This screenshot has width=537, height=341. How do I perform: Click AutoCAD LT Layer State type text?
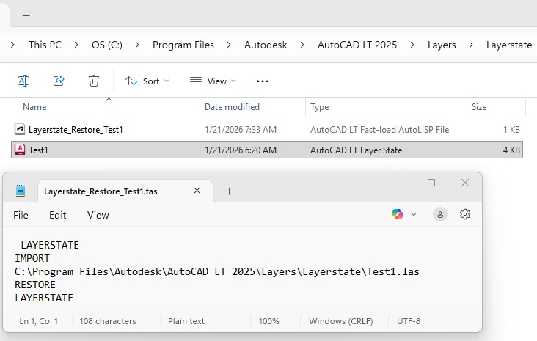click(357, 150)
